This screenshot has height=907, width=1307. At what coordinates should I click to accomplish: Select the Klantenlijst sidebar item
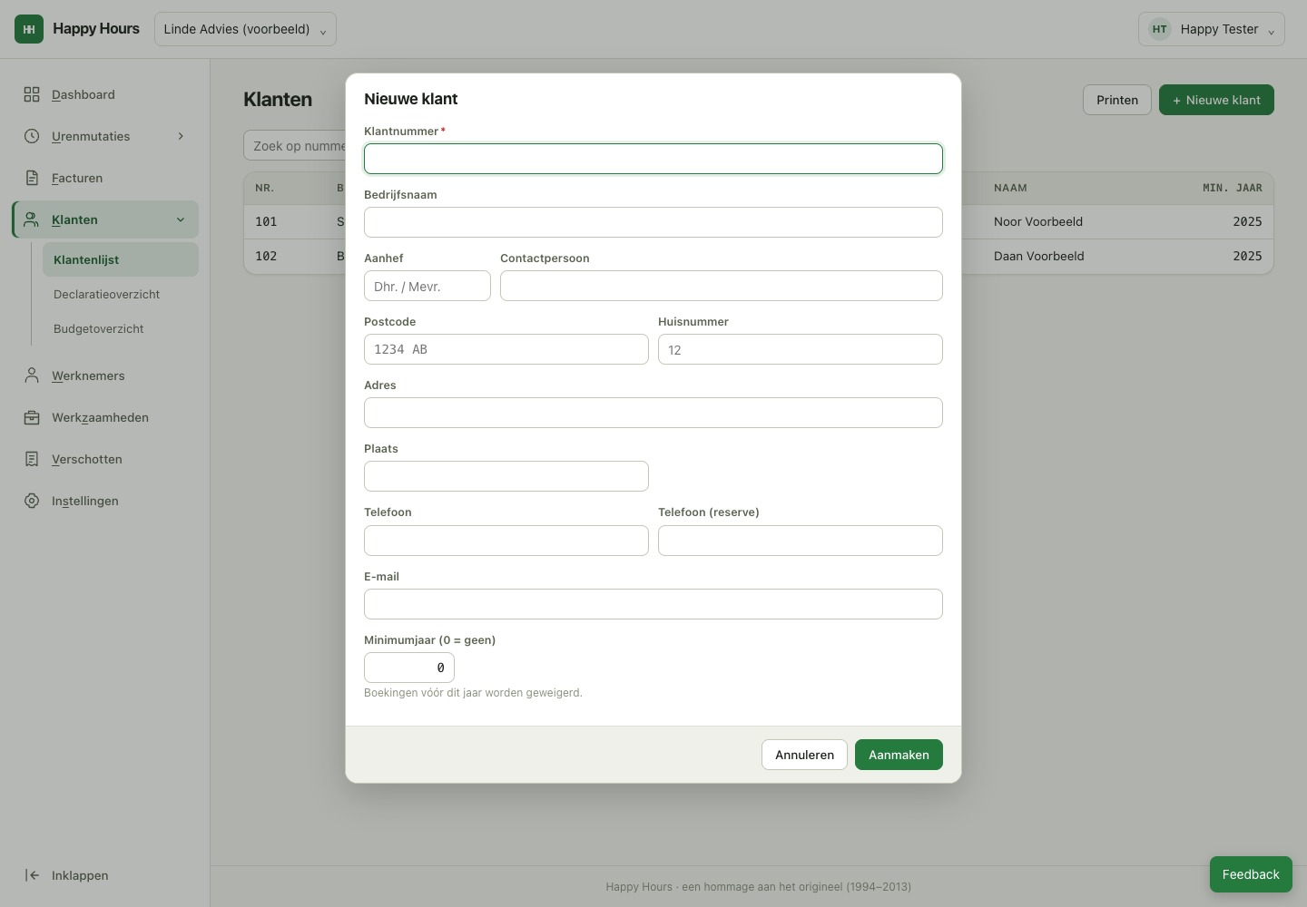pos(121,259)
